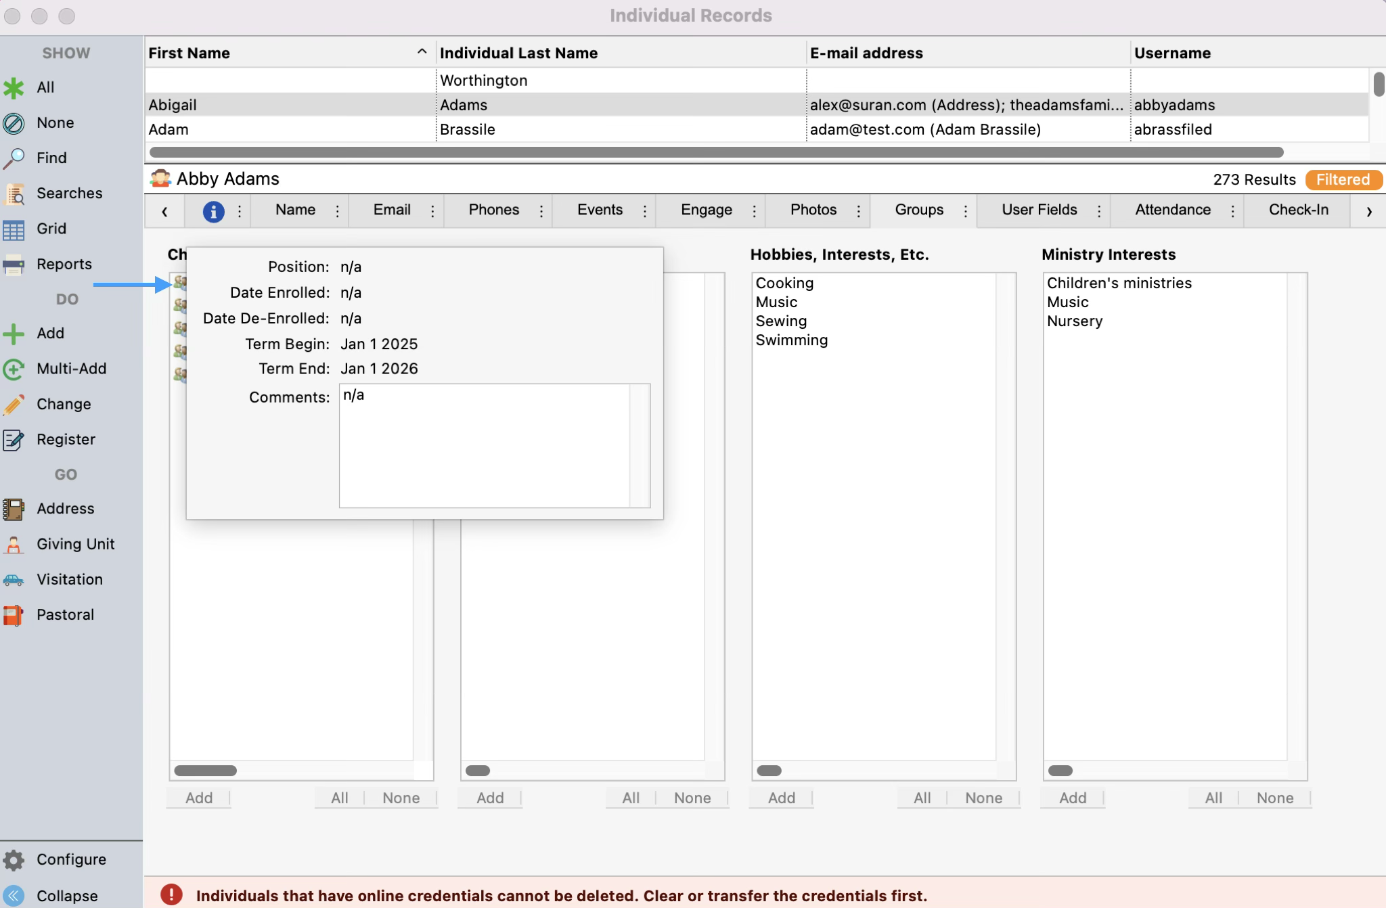Switch to the Events tab
The height and width of the screenshot is (908, 1386).
click(600, 210)
